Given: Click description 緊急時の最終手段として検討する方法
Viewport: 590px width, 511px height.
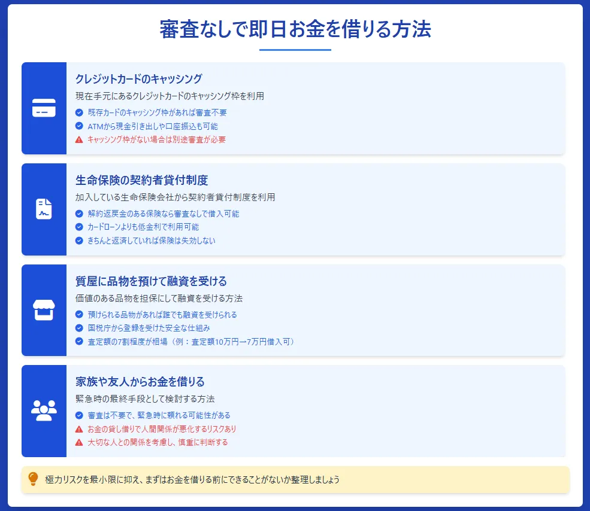Looking at the screenshot, I should point(145,399).
